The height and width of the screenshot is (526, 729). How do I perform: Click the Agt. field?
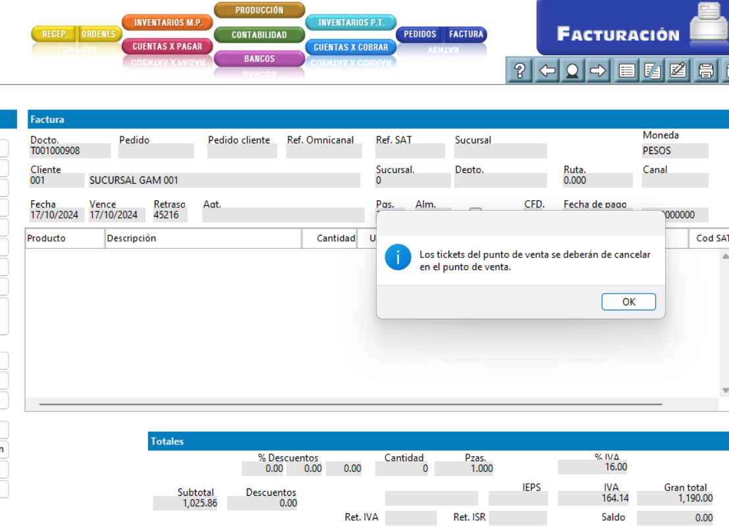pos(283,215)
